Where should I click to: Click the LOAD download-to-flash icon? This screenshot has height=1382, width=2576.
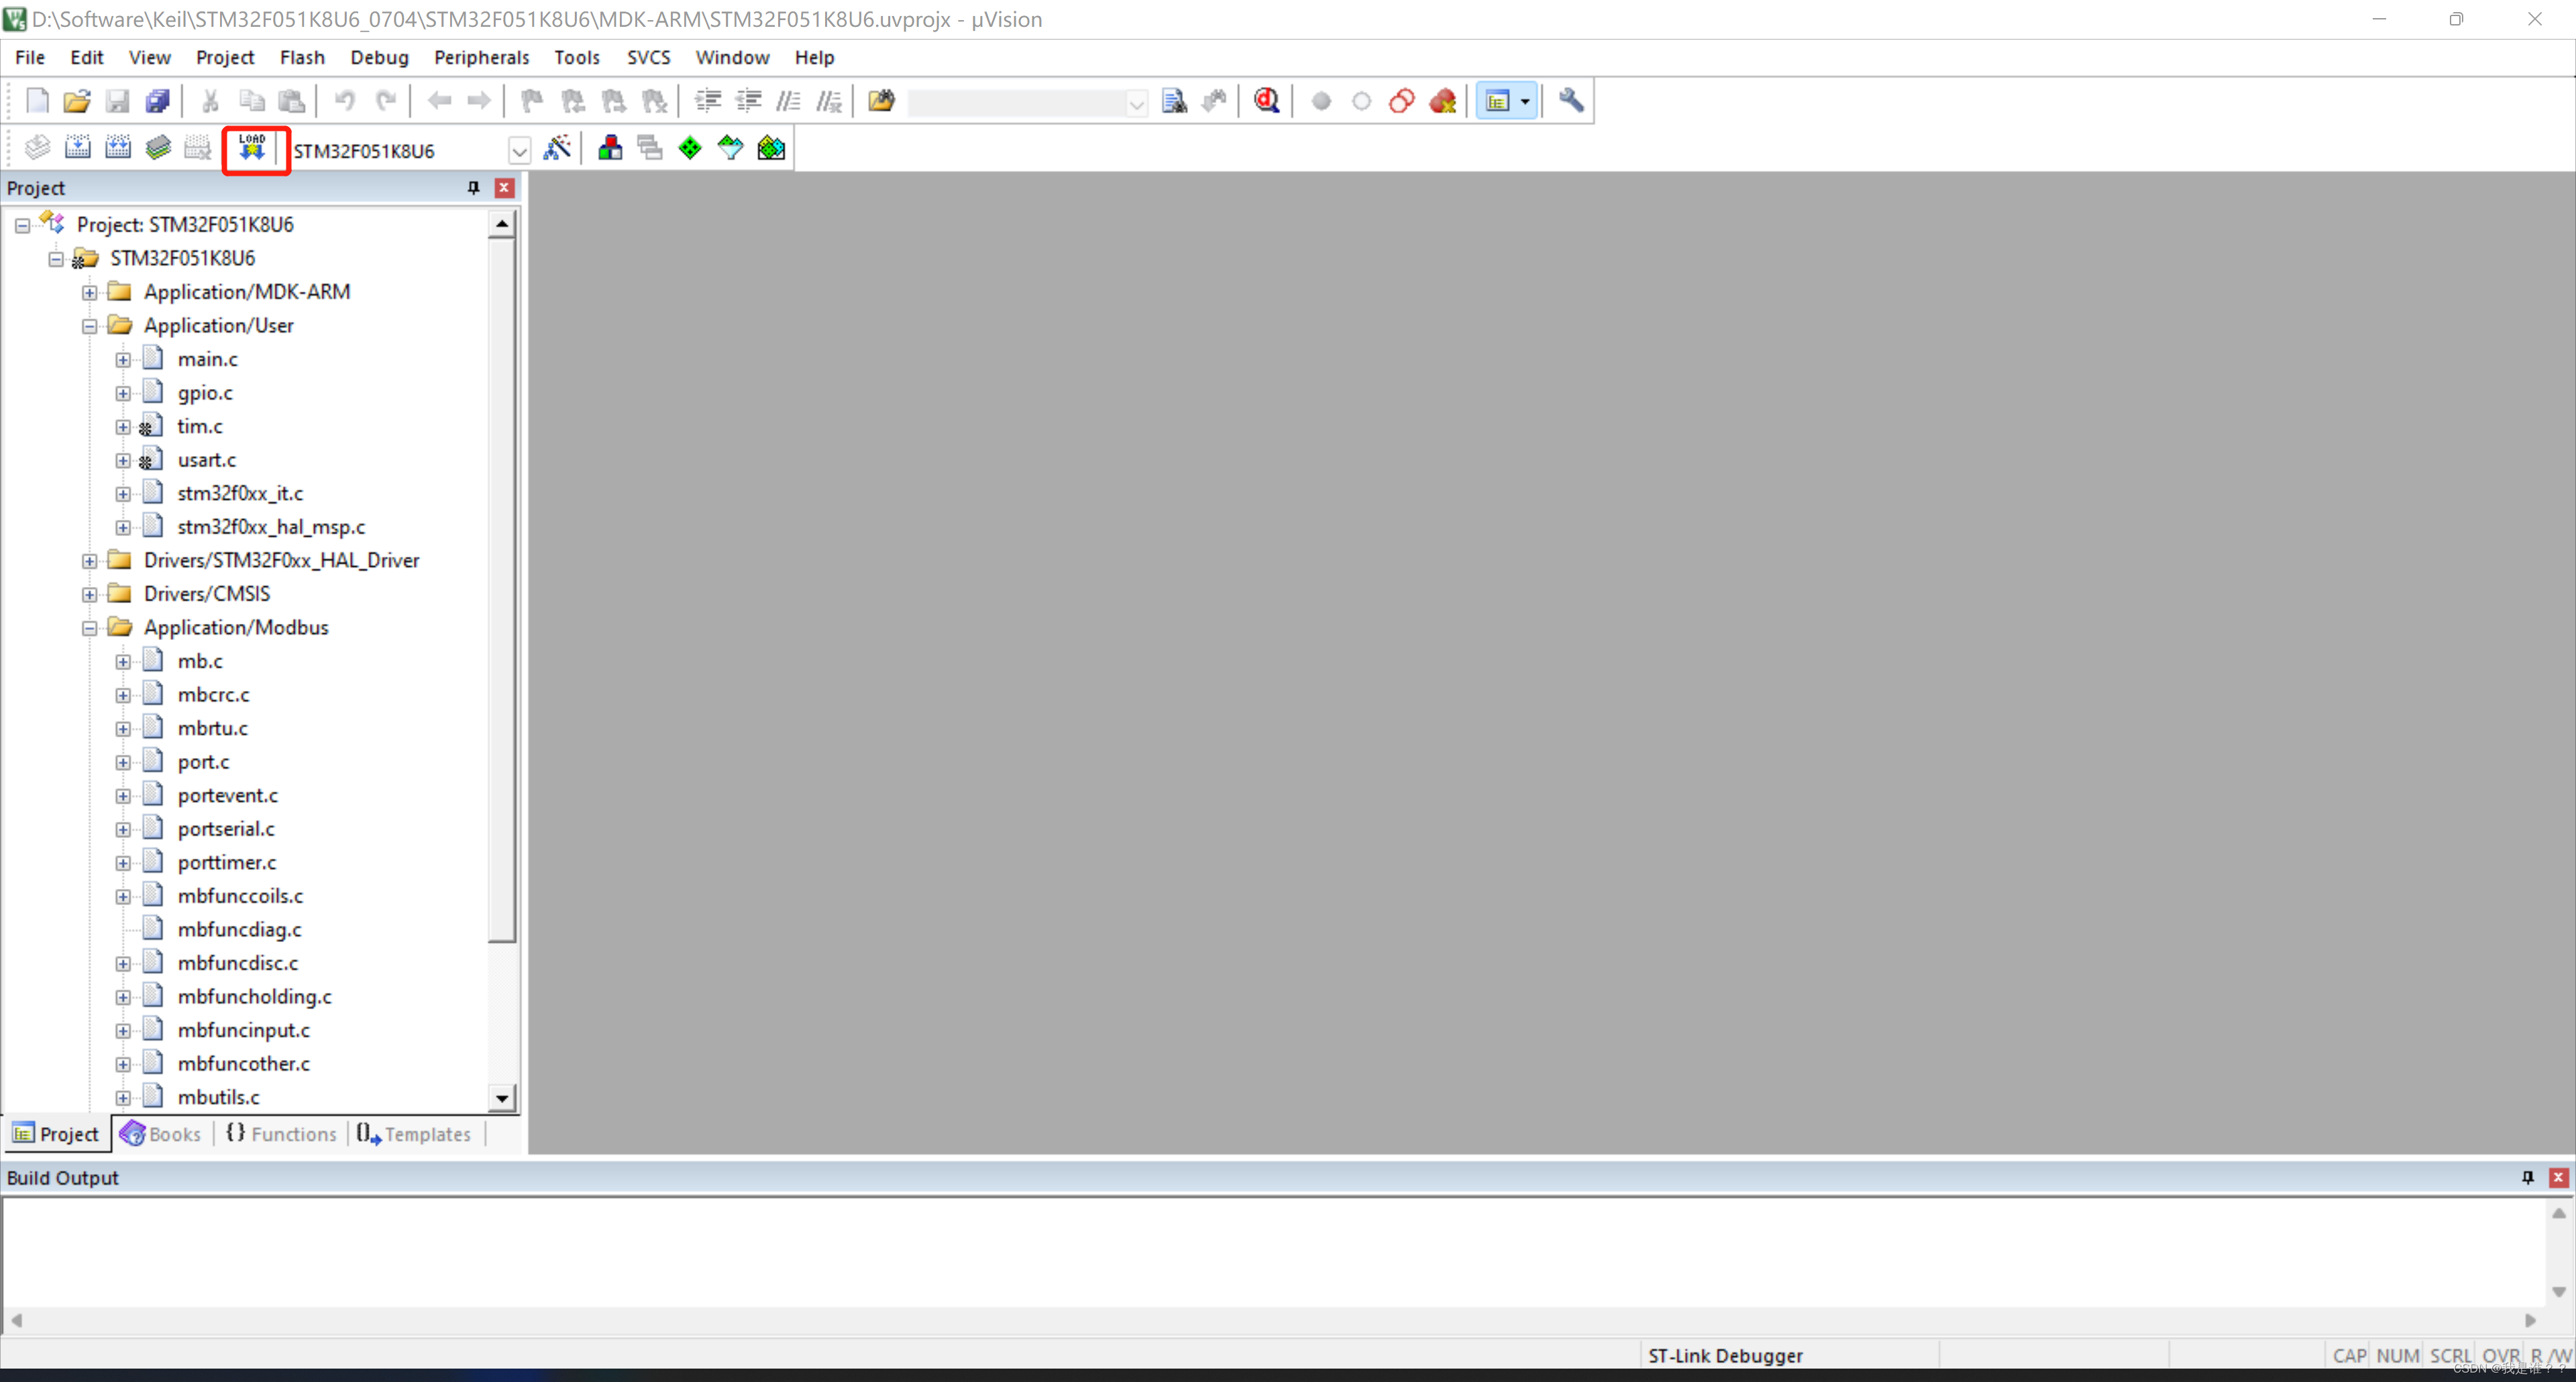coord(252,149)
